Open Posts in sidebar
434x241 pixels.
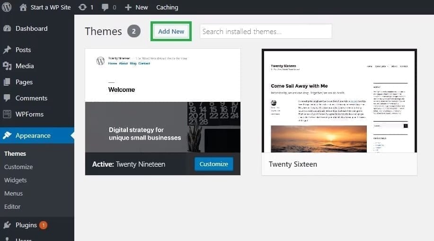pos(23,50)
